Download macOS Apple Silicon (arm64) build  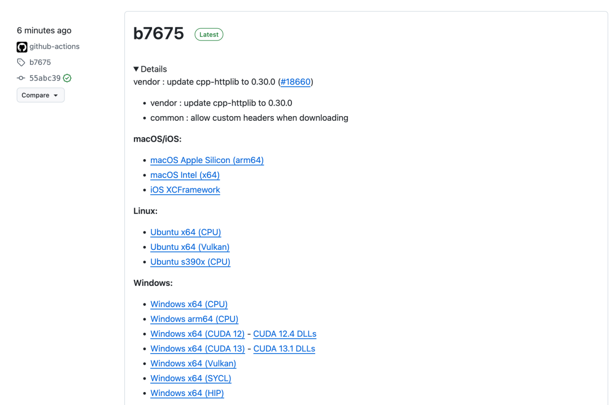pyautogui.click(x=207, y=160)
